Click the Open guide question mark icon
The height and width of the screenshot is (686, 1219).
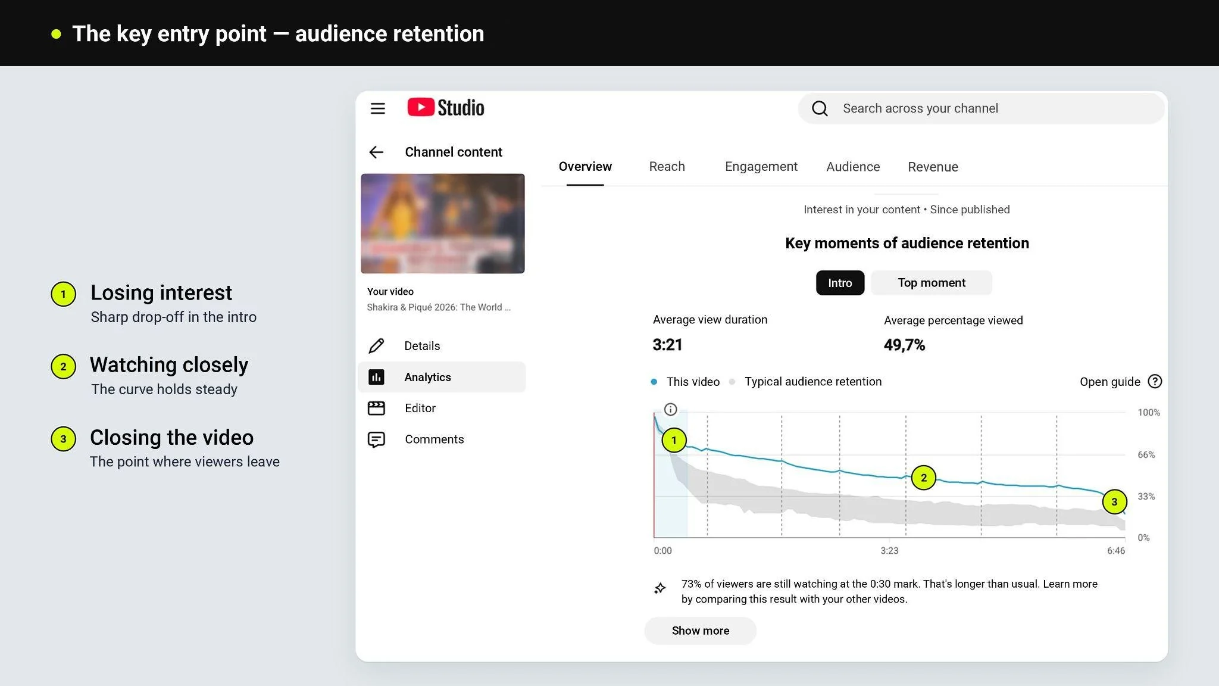1155,382
